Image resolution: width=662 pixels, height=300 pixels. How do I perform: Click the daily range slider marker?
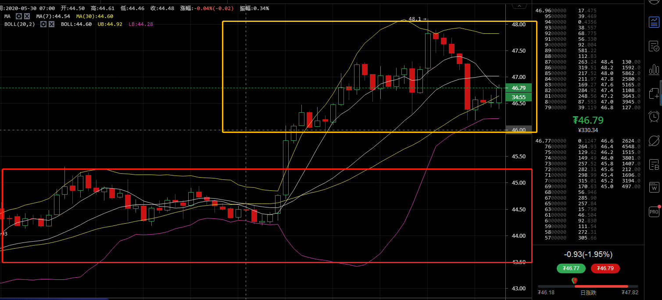[x=574, y=281]
